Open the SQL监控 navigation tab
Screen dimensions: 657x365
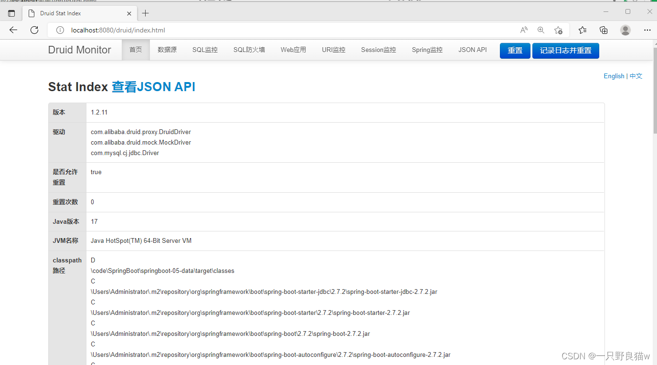point(205,50)
